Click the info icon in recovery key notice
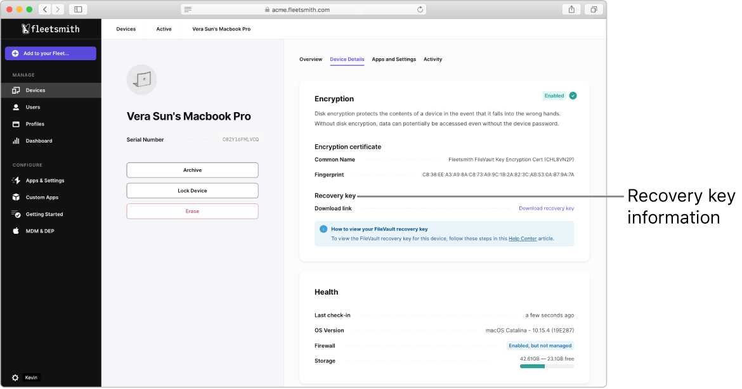This screenshot has height=389, width=742. point(323,229)
